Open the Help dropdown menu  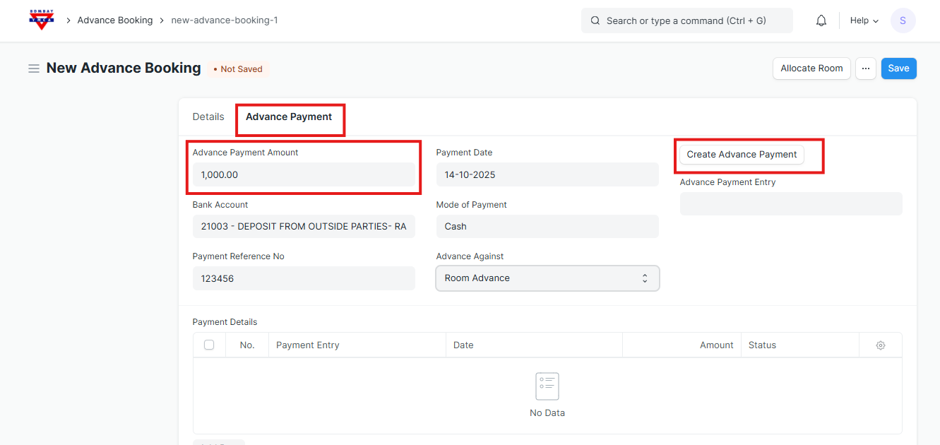point(864,20)
